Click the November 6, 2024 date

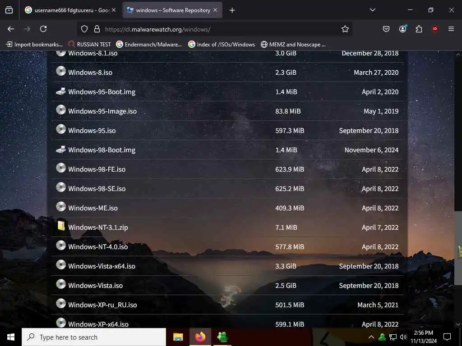click(x=371, y=150)
